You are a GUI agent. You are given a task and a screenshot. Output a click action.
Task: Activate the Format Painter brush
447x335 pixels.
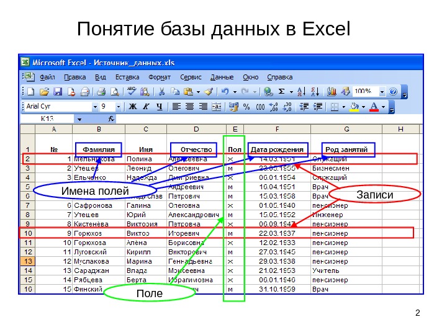point(209,92)
